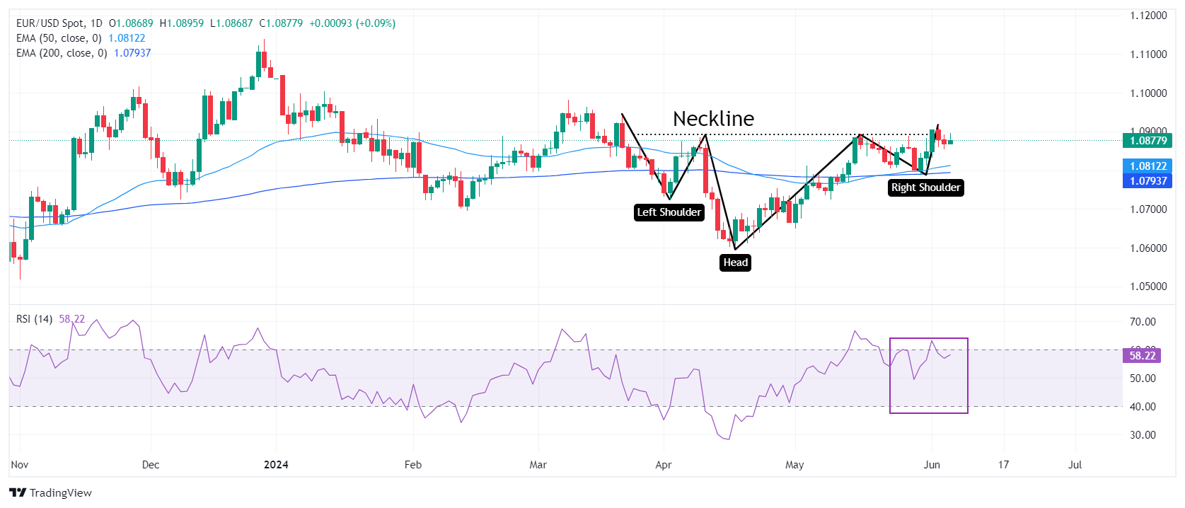Click the TradingView logo

click(x=50, y=492)
